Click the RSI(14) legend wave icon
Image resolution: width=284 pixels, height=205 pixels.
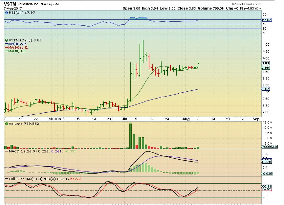tap(6, 12)
